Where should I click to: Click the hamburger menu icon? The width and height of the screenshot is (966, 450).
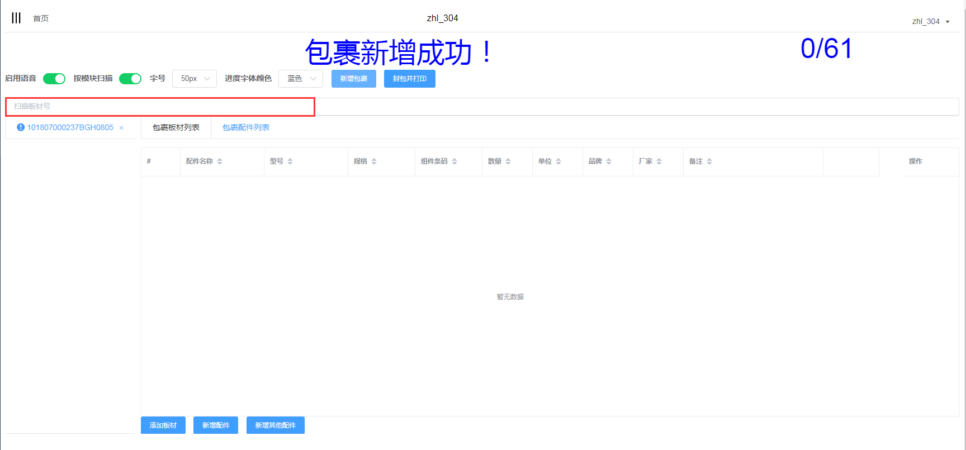pyautogui.click(x=16, y=18)
